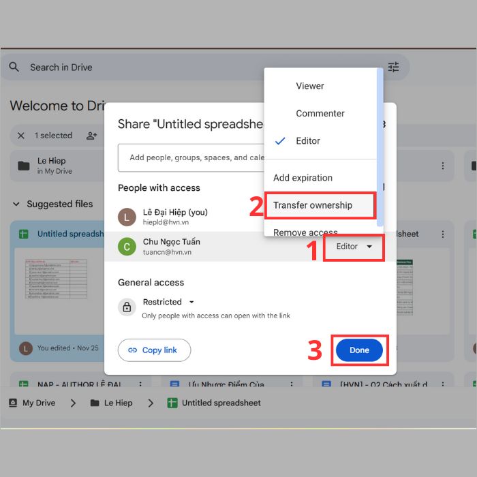Open options for NAP - AUTHOR file

(140, 384)
